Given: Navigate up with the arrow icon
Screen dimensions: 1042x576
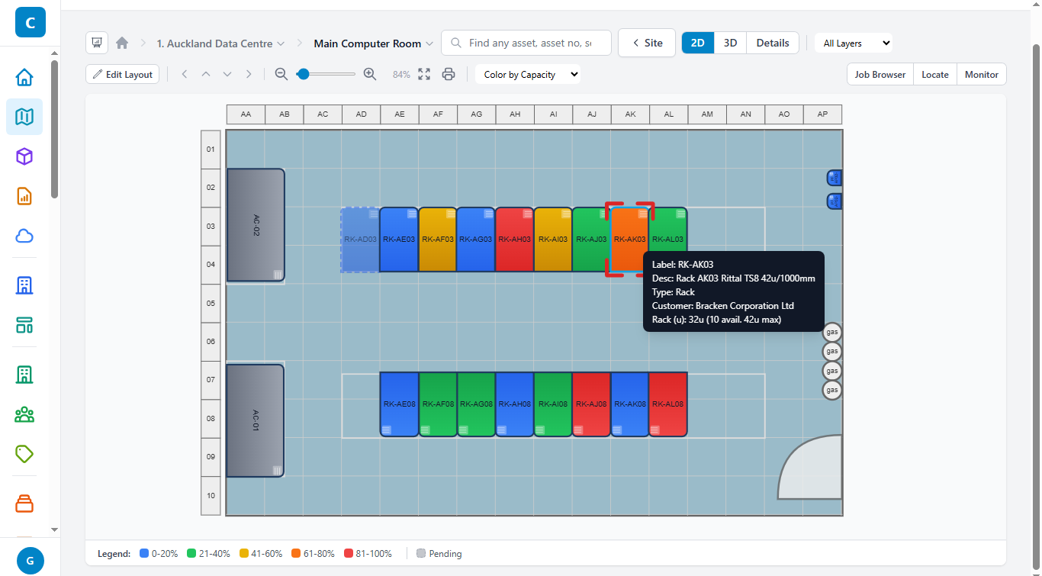Looking at the screenshot, I should pos(206,74).
